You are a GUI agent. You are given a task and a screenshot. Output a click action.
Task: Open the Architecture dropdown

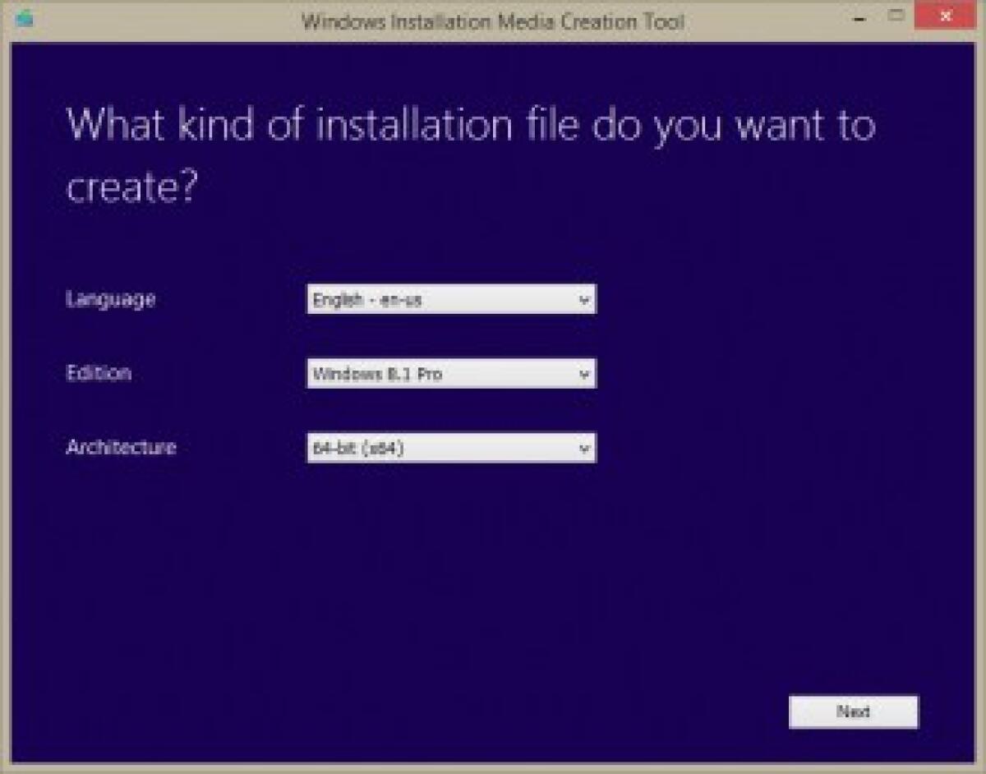(450, 448)
